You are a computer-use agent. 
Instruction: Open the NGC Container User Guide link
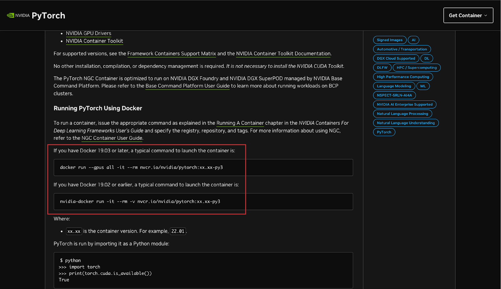(x=112, y=138)
